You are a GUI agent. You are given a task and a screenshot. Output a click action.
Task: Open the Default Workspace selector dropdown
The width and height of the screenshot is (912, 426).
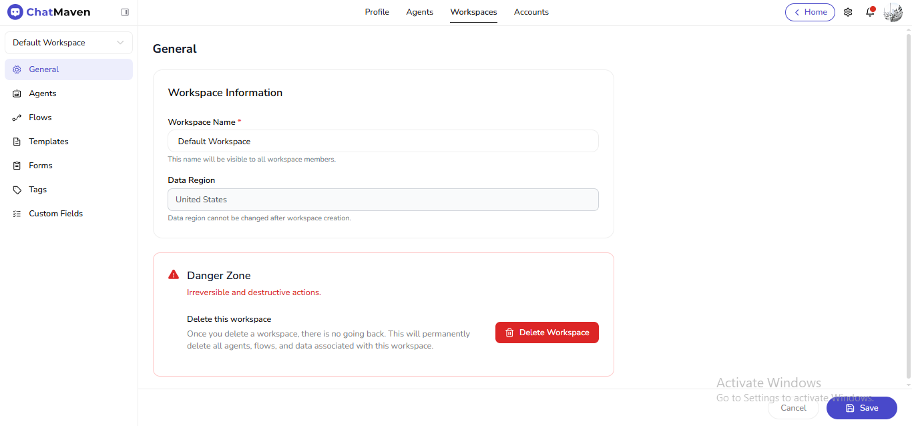click(x=68, y=42)
